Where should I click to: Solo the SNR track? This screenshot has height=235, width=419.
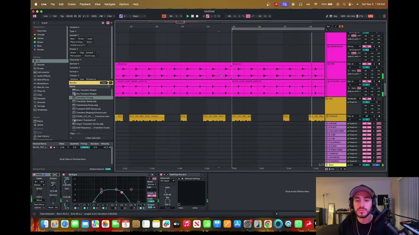pyautogui.click(x=374, y=64)
